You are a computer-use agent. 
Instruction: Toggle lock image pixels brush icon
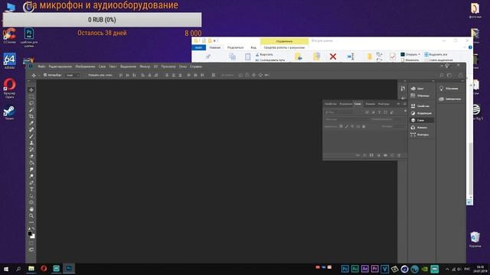(x=347, y=126)
